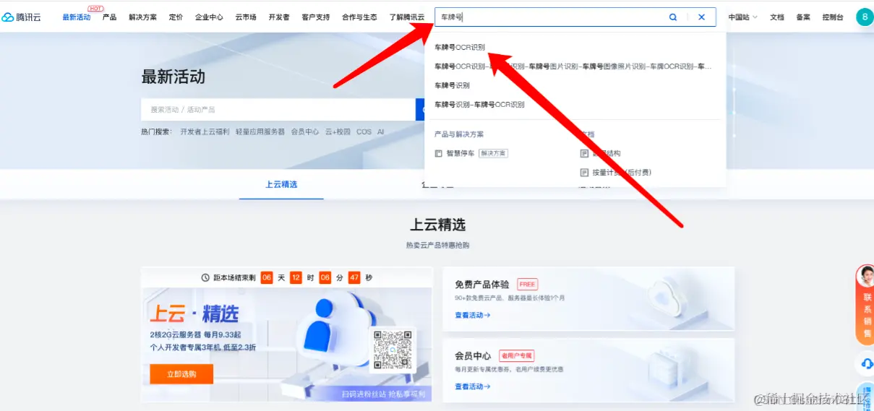Viewport: 874px width, 411px height.
Task: Click the 免费产品体验 card title
Action: [x=482, y=285]
